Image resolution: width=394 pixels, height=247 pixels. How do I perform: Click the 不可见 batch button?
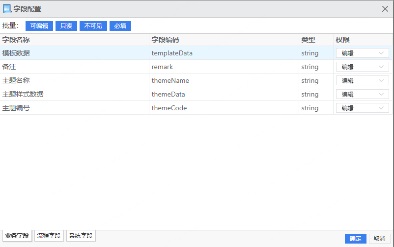click(93, 26)
